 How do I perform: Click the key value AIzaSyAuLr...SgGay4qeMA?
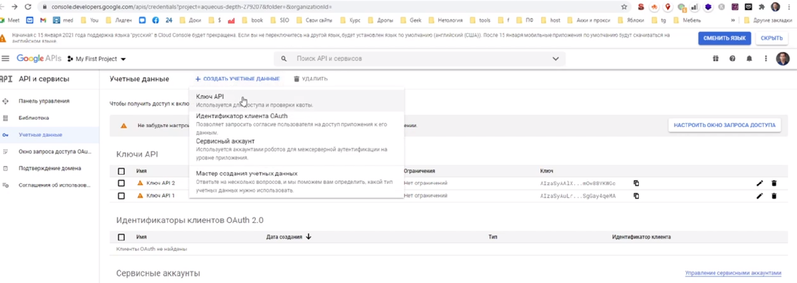[x=578, y=195]
